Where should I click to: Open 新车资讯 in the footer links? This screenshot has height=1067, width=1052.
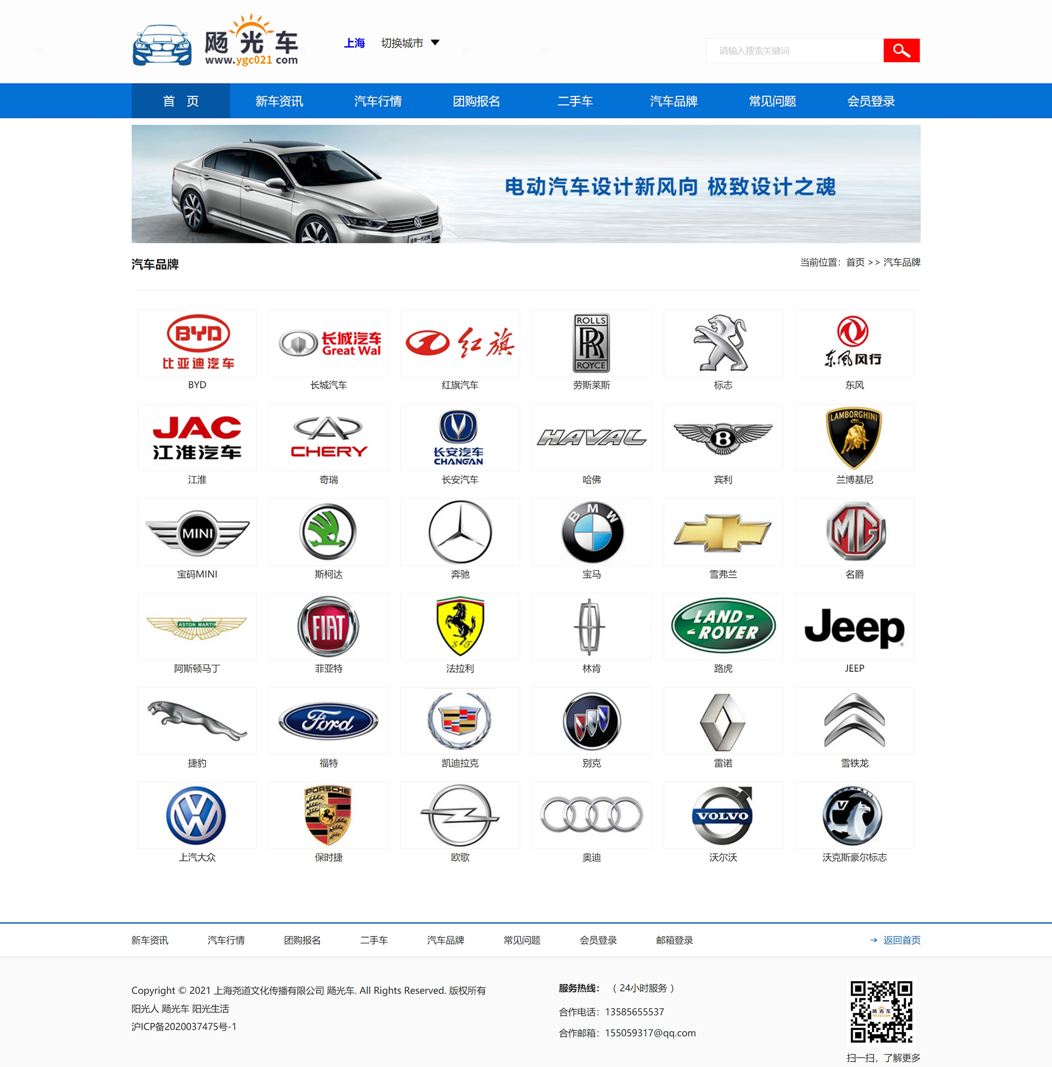tap(150, 940)
